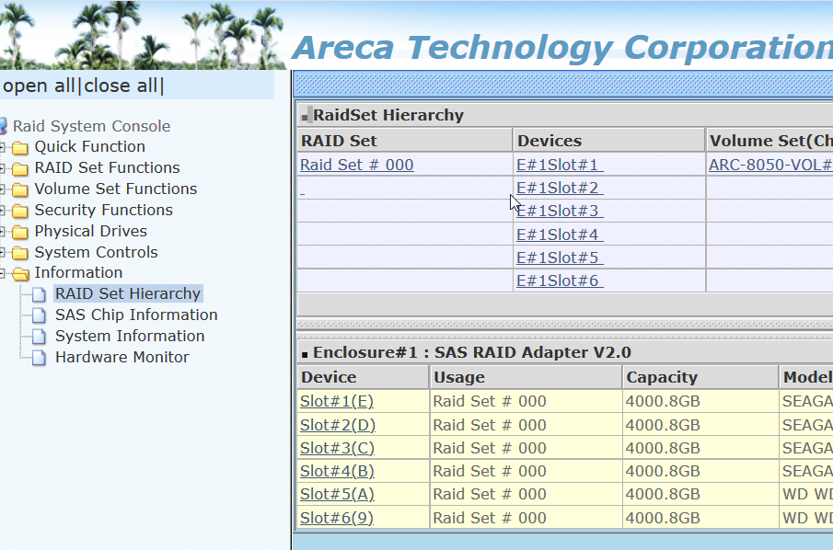Click the System Controls folder icon
The height and width of the screenshot is (550, 833).
[21, 252]
